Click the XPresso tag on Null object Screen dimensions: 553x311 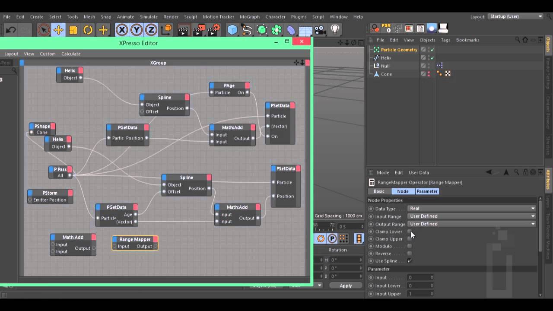click(x=439, y=66)
